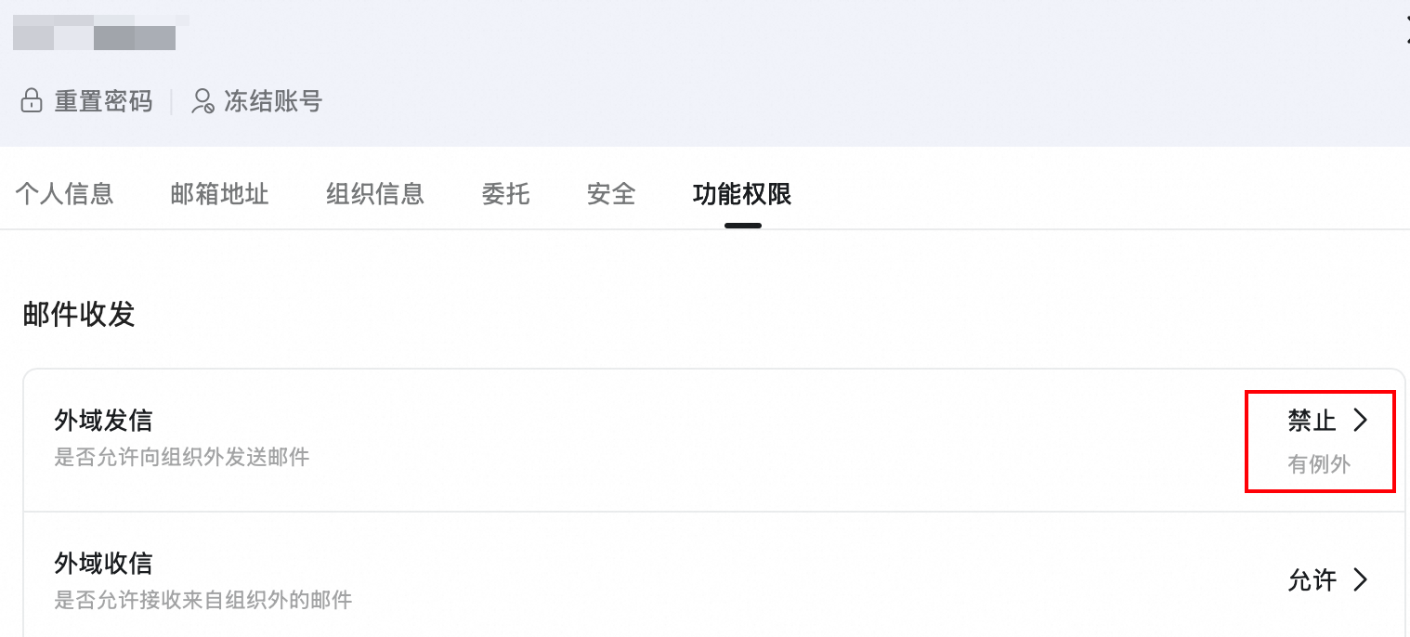Screen dimensions: 1410x637
Task: Open the 安全 tab
Action: click(x=611, y=194)
